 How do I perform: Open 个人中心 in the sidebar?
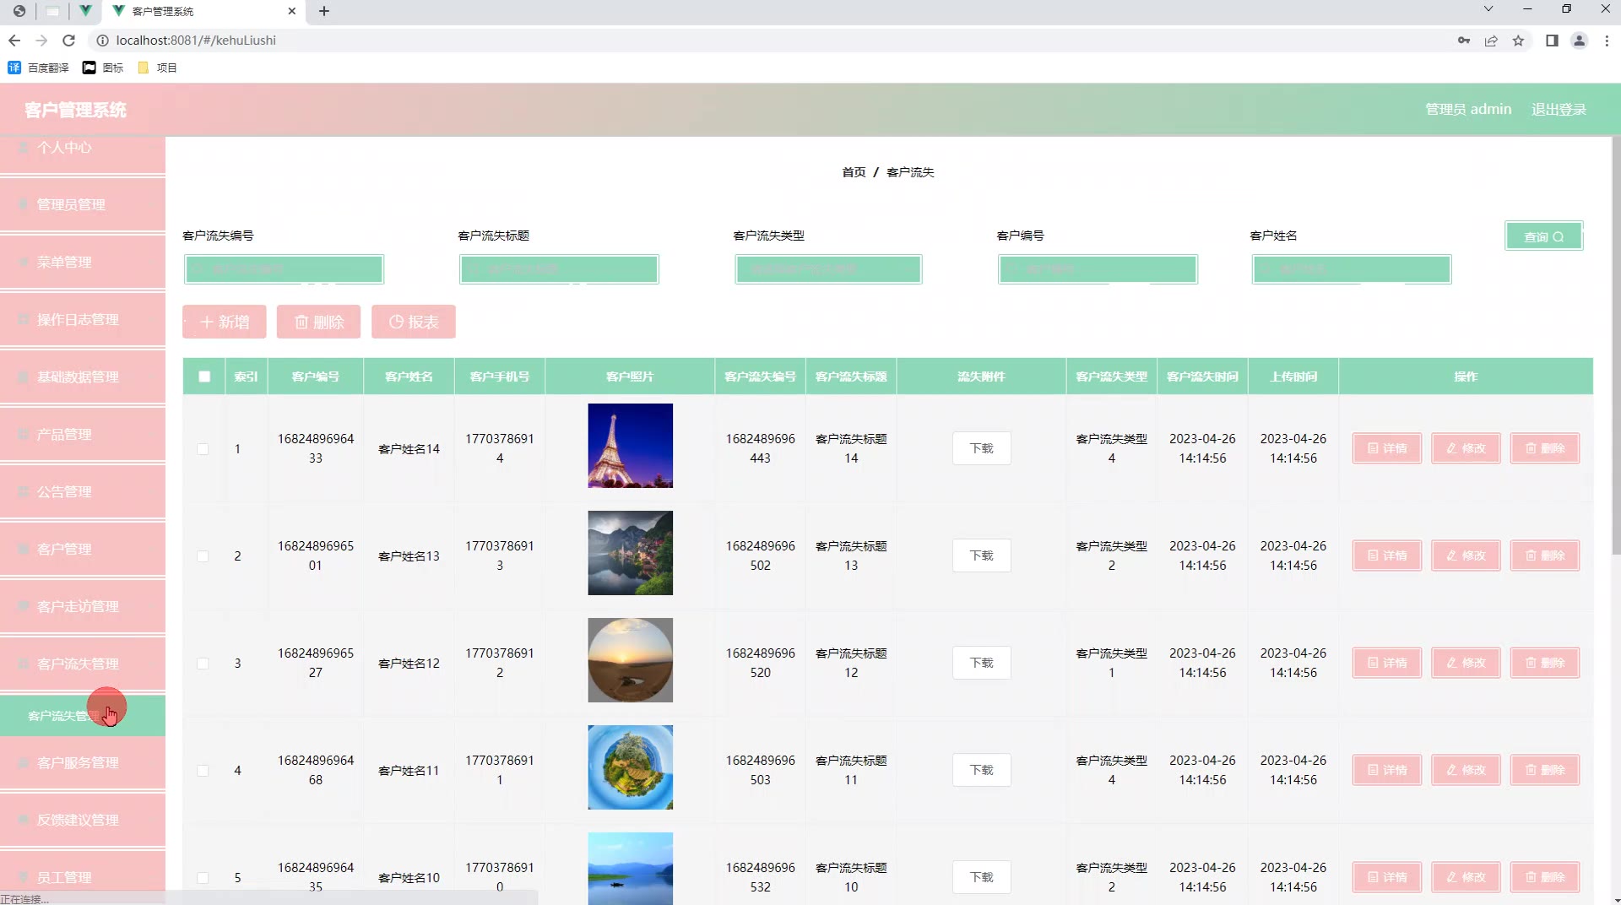(83, 152)
